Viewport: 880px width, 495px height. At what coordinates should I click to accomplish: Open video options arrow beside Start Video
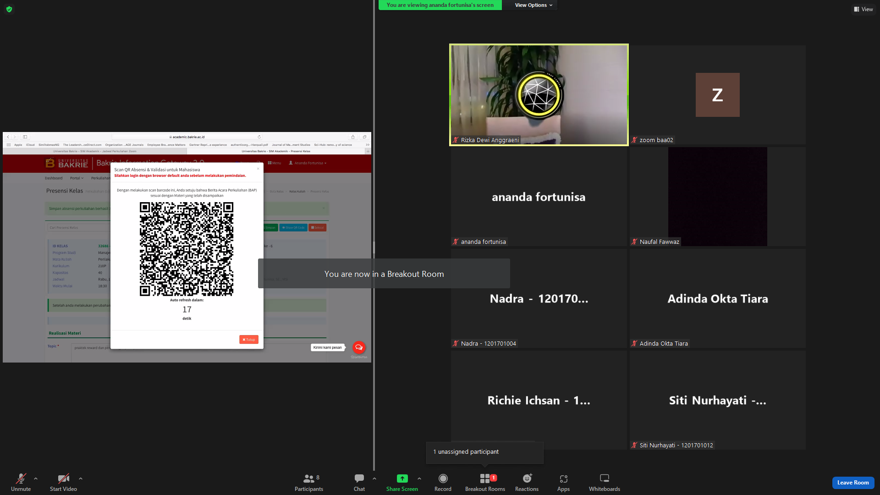[81, 478]
